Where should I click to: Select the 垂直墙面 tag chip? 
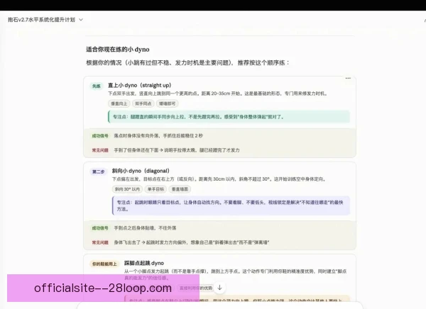click(180, 189)
